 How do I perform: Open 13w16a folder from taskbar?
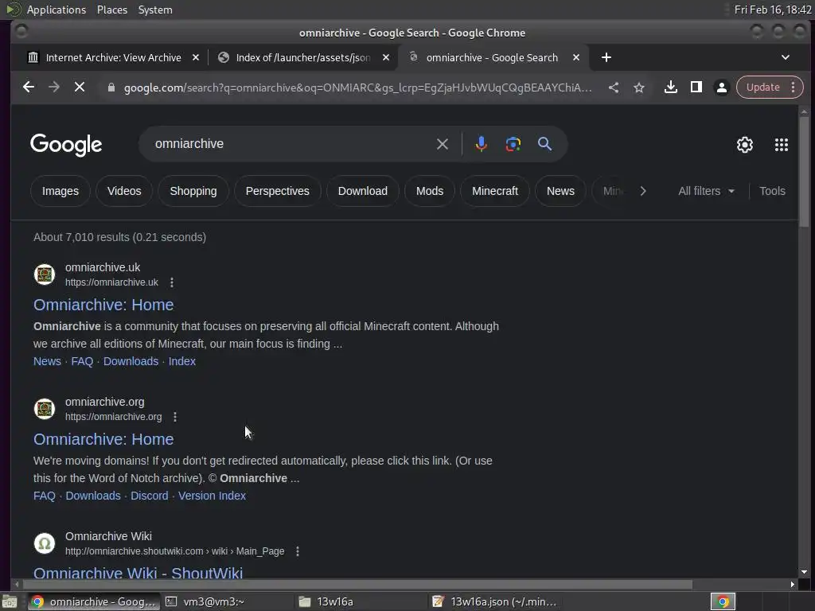pos(360,601)
